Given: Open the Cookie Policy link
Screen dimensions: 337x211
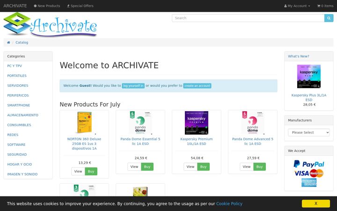Looking at the screenshot, I should 229,203.
